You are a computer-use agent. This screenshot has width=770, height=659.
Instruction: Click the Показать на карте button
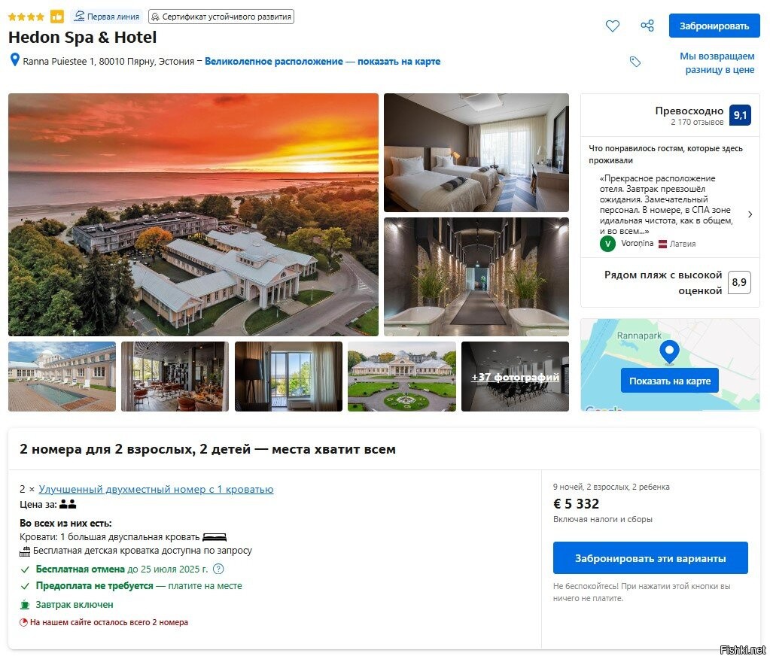click(670, 381)
